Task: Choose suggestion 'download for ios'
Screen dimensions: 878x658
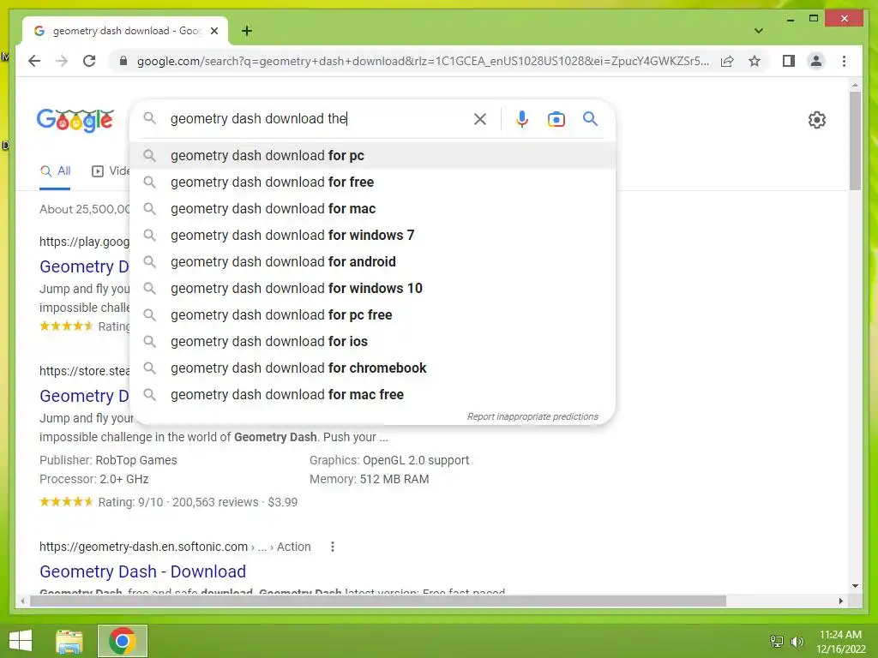Action: [372, 341]
